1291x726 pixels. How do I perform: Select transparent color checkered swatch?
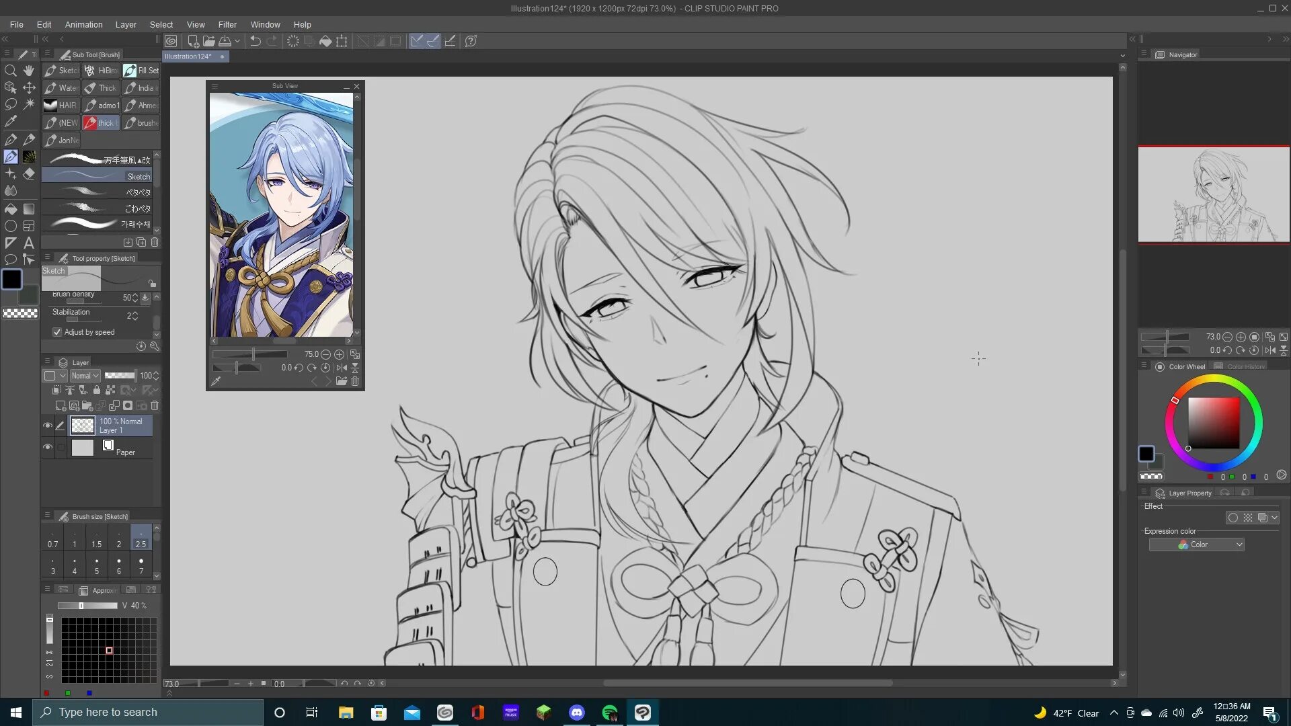pos(20,313)
